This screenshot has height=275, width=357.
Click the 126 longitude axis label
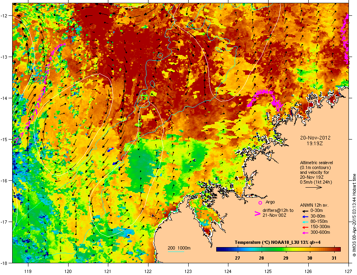point(308,271)
